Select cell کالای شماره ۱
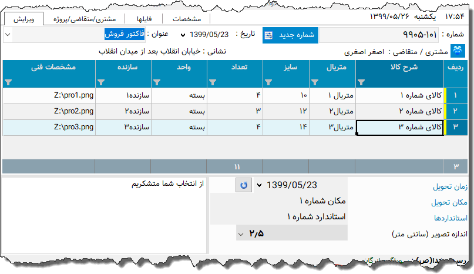 click(399, 95)
